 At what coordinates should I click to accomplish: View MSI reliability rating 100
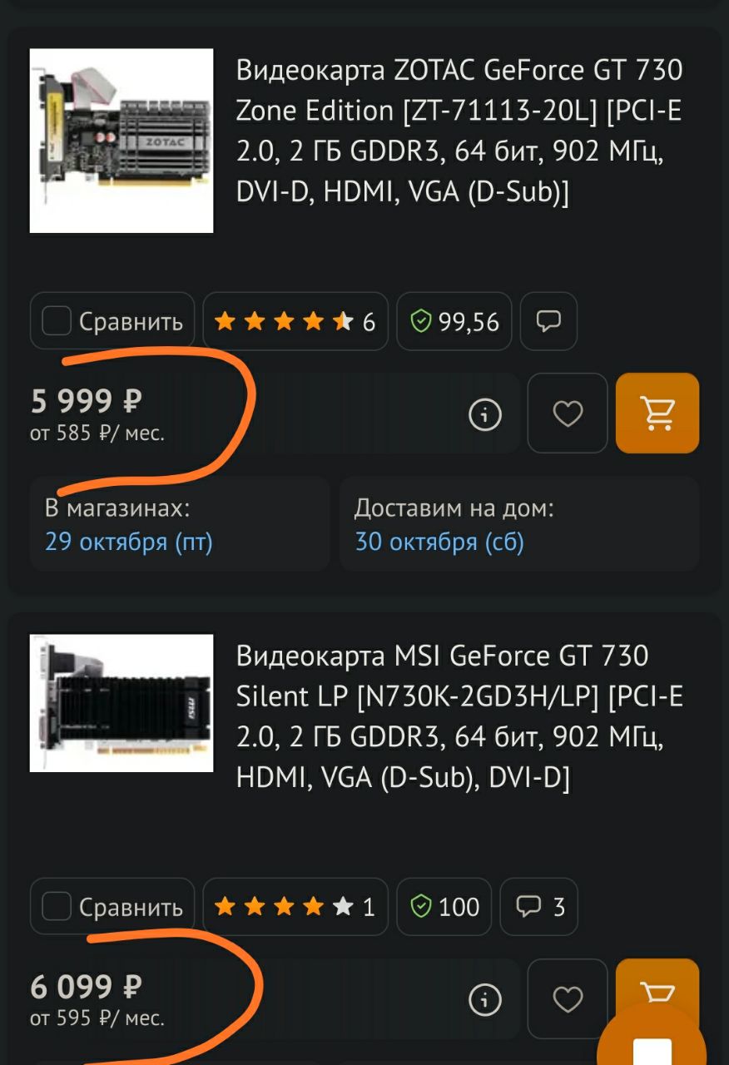(444, 907)
